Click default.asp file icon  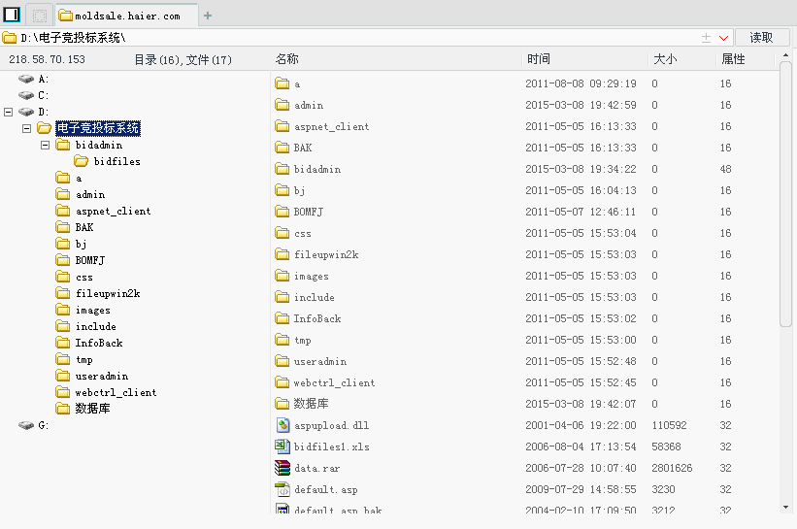click(x=282, y=489)
